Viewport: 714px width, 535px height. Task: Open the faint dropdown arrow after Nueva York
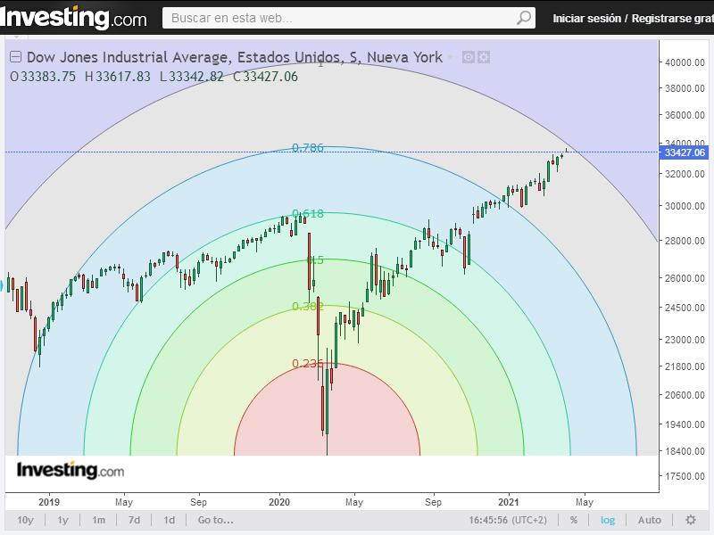[450, 57]
